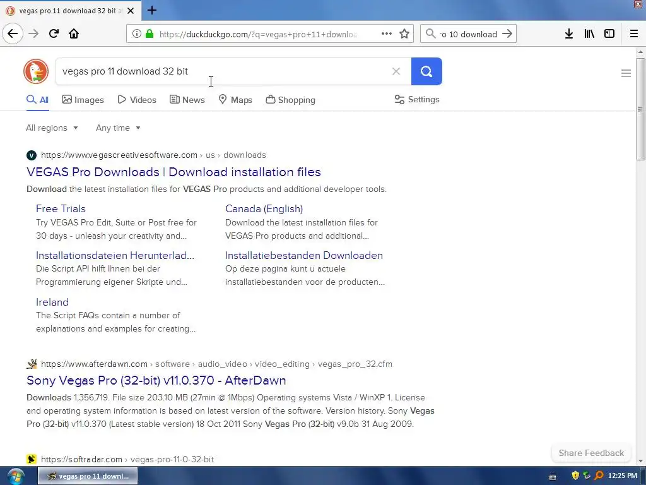The image size is (646, 485).
Task: Click the vegascreativesoftware.com result URL
Action: (153, 155)
